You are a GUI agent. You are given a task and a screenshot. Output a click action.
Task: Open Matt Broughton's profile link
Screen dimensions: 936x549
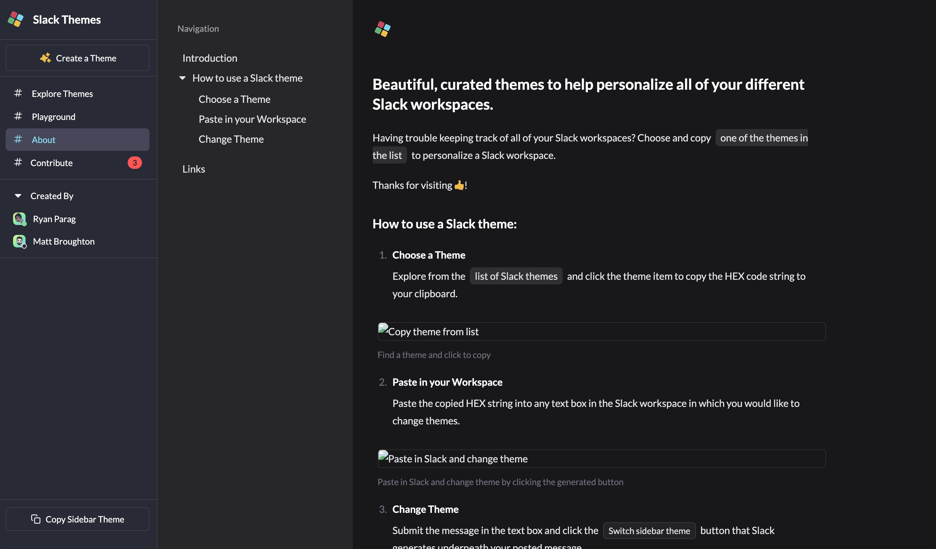tap(64, 241)
